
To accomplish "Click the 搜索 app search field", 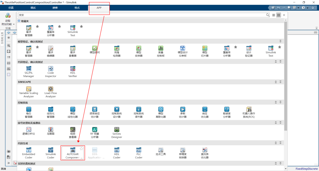I will [142, 15].
